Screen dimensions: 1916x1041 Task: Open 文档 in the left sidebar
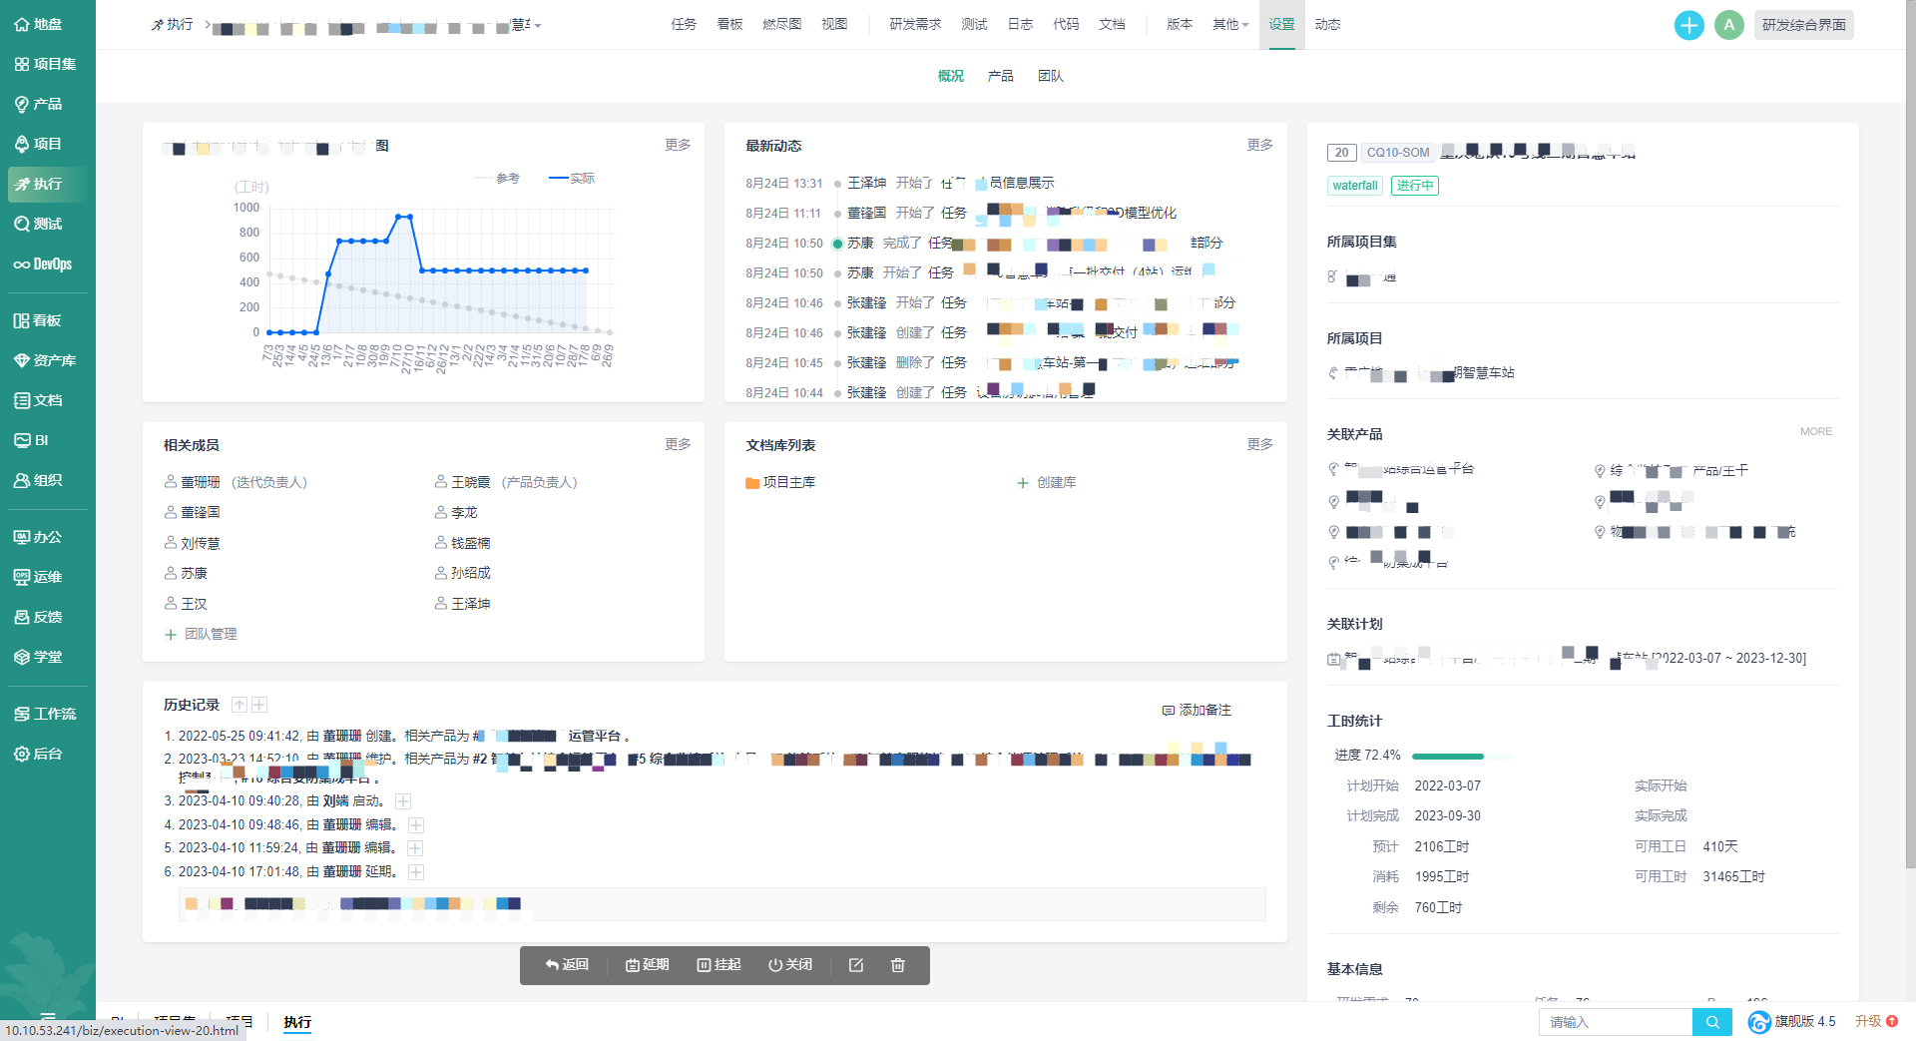point(40,400)
